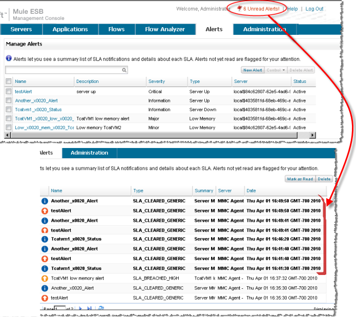Click orange severity icon for TcatVM1 low memory alert

tap(45, 278)
